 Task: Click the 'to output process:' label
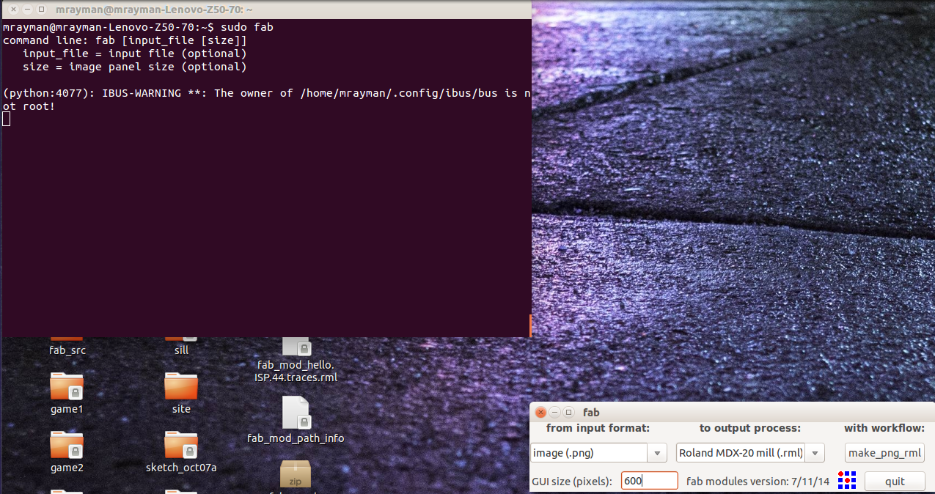point(749,428)
